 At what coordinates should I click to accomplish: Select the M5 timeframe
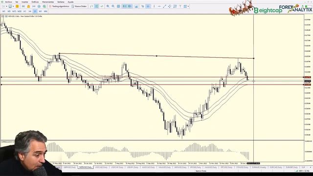(9, 11)
